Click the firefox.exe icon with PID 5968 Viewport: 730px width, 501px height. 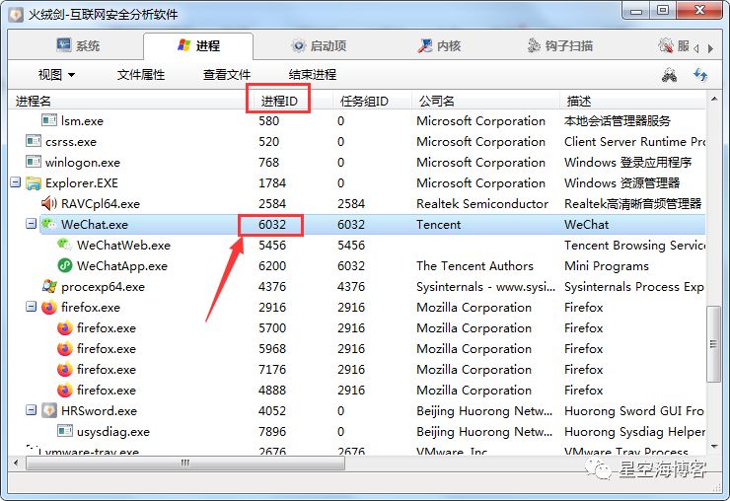tap(65, 348)
